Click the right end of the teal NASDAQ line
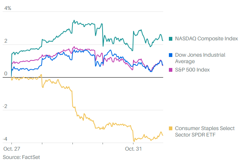This screenshot has width=252, height=162. coord(163,40)
